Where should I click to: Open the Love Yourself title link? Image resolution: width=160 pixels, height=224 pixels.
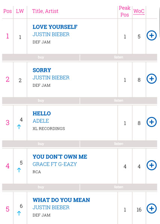(x=55, y=27)
